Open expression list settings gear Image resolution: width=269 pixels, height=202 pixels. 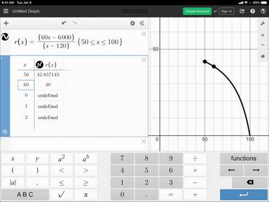pyautogui.click(x=132, y=23)
